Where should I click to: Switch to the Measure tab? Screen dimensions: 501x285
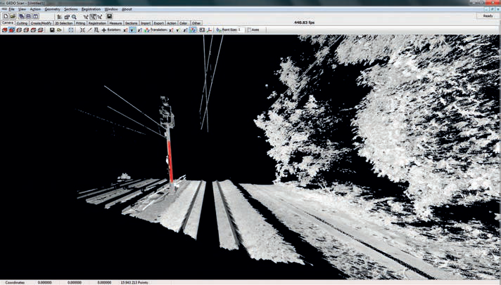click(x=115, y=23)
